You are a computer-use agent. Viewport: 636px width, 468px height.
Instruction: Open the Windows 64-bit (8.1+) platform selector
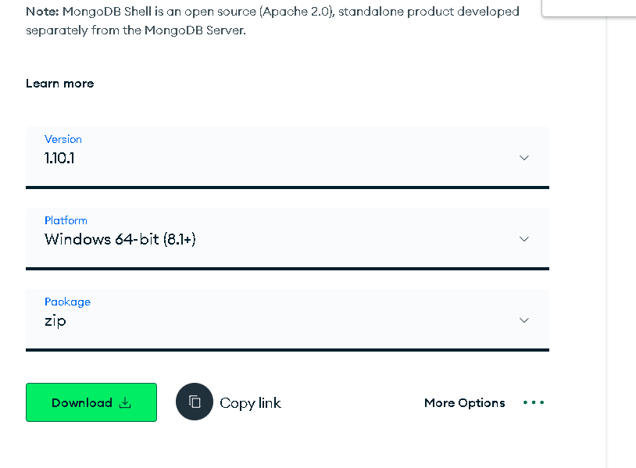pyautogui.click(x=288, y=238)
